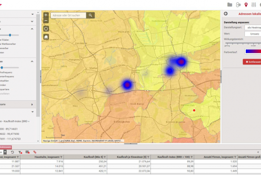Screen dimensions: 261x175
Task: Click the magnifier search button in the address bar
Action: (90, 15)
